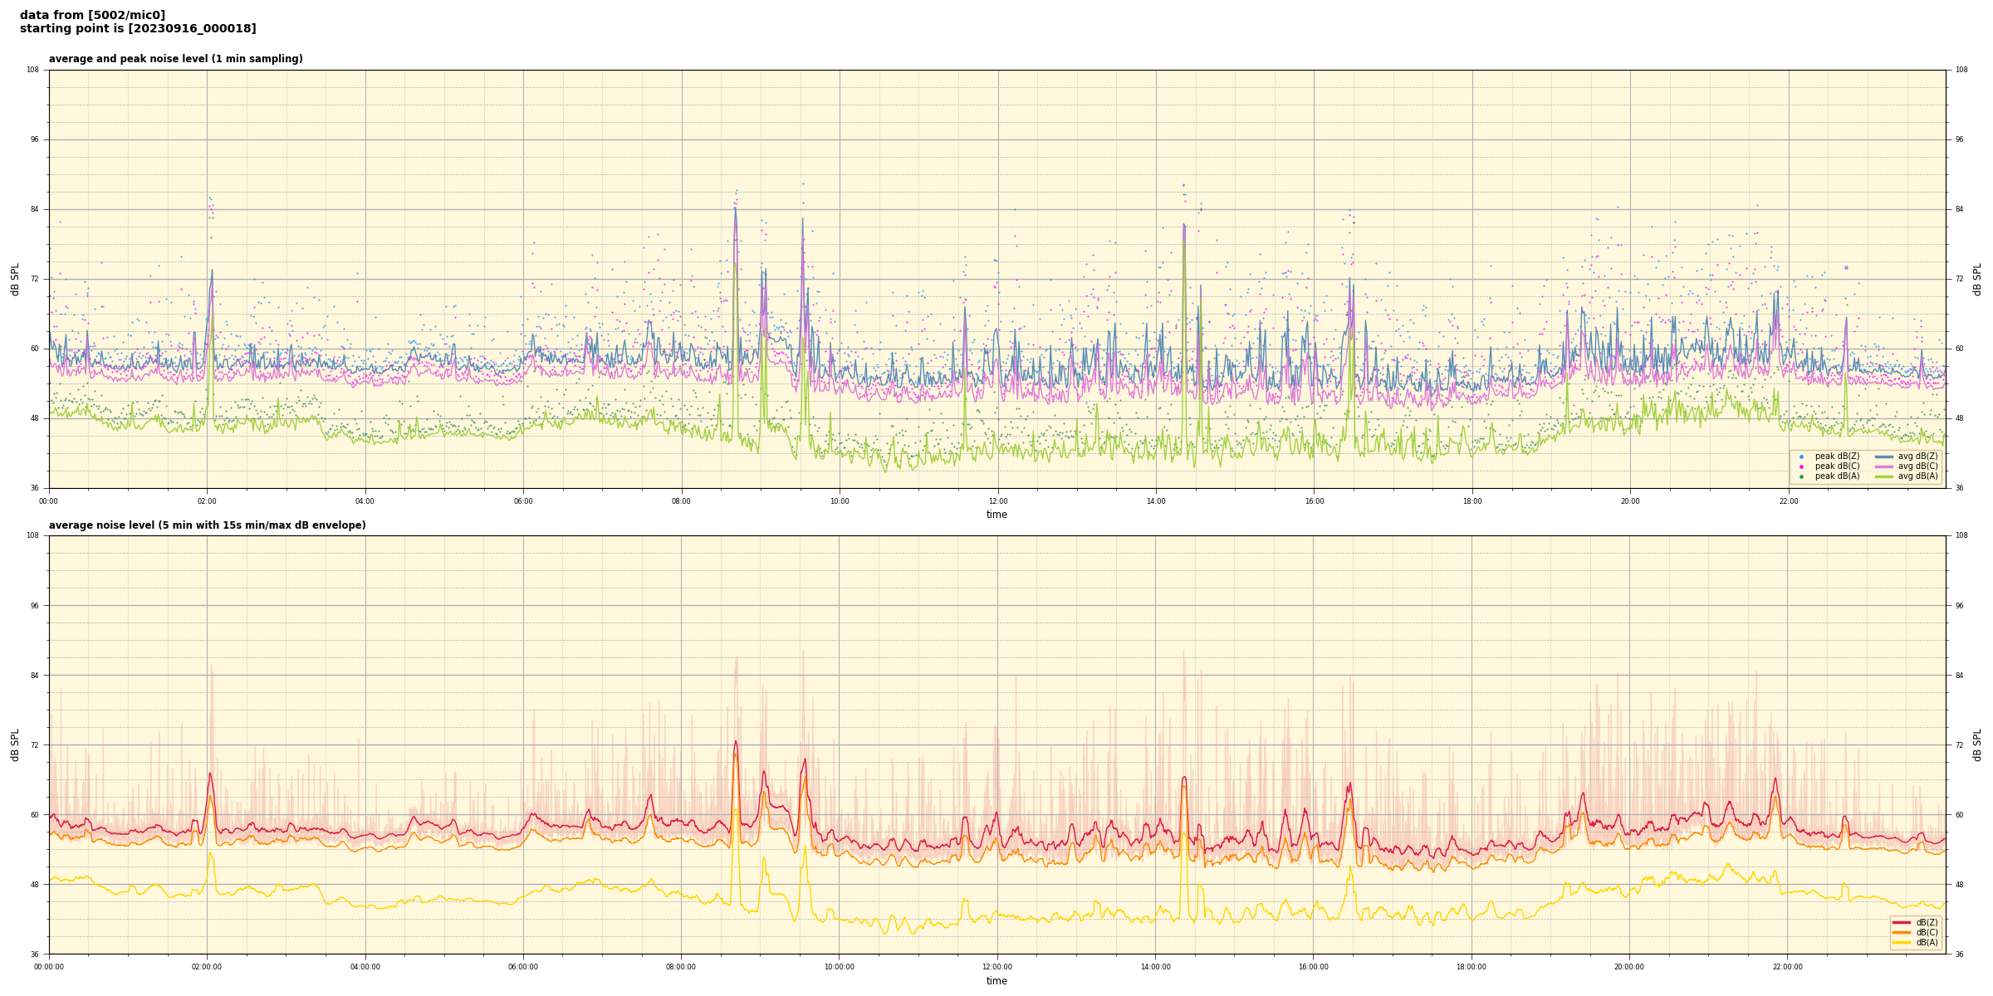Click the 'data from [5002/mic0]' header text
This screenshot has width=1993, height=996.
92,16
